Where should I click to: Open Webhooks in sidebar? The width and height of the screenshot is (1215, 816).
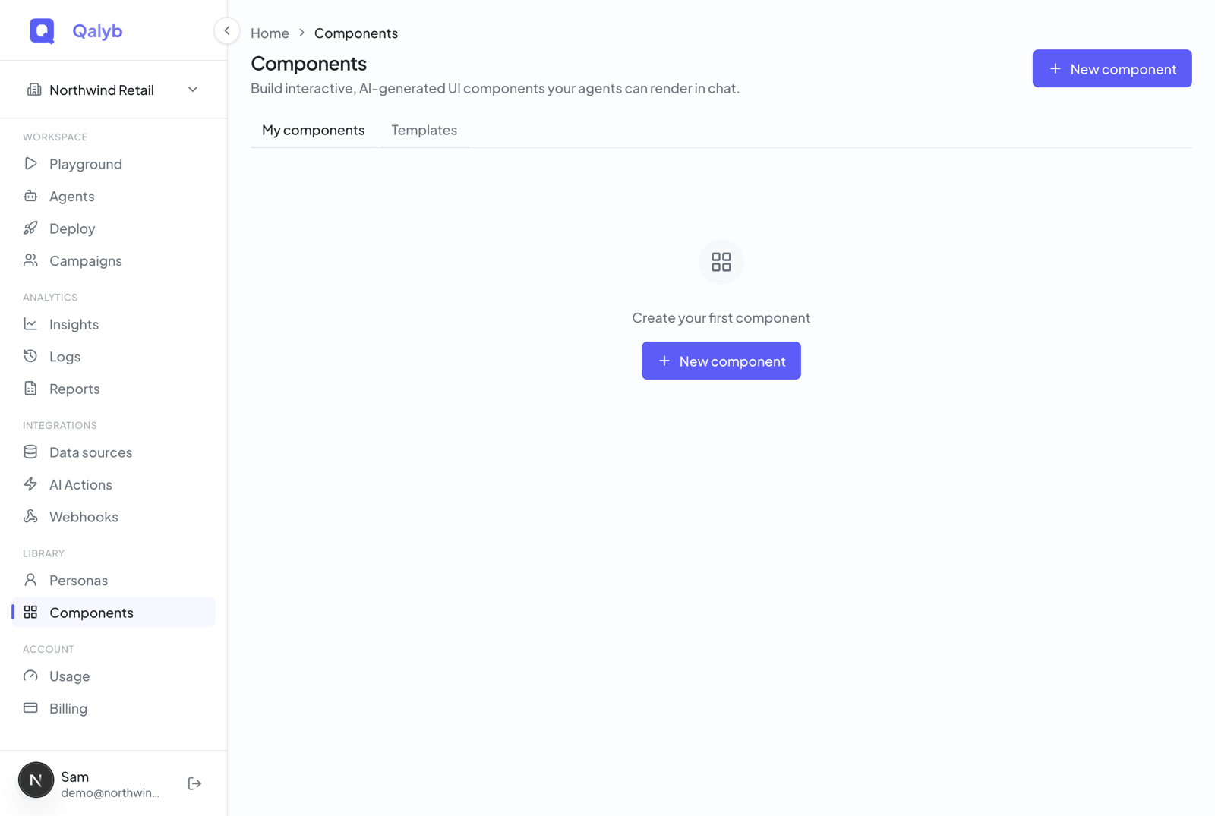click(x=114, y=517)
